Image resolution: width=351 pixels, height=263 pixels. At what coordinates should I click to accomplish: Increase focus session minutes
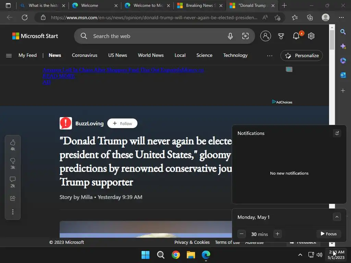278,234
